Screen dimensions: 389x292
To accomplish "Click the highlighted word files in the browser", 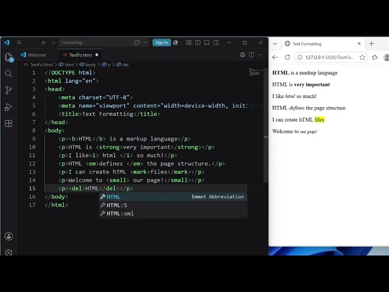I will pos(319,120).
